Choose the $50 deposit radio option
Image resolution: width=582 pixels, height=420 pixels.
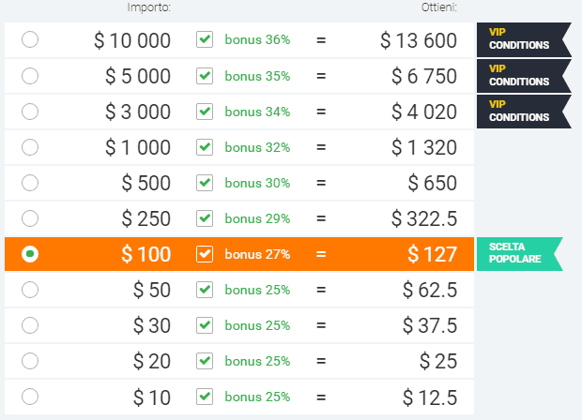click(x=30, y=290)
